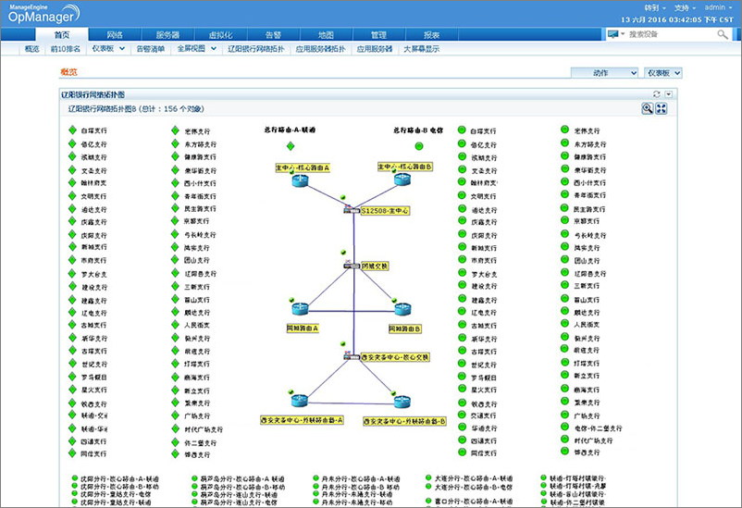Click the 西安灾备中心-核心交换 label
Image resolution: width=742 pixels, height=508 pixels.
(395, 357)
